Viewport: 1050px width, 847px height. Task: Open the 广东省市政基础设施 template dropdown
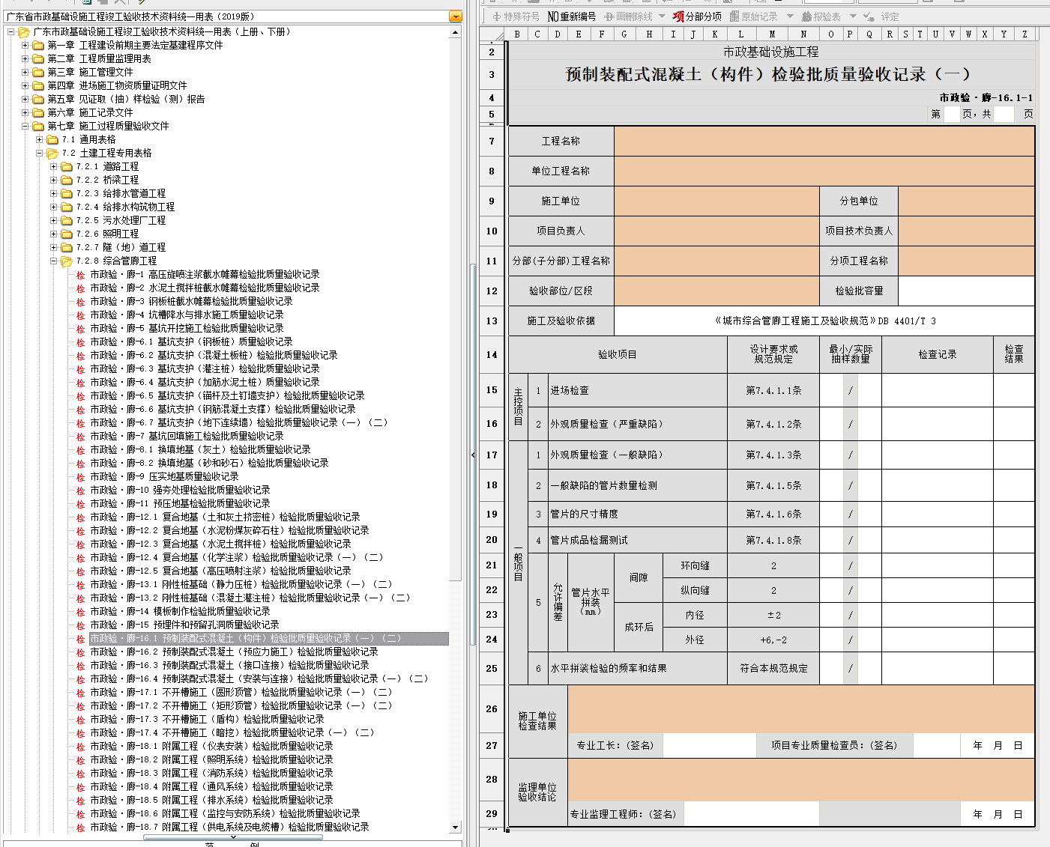[456, 16]
